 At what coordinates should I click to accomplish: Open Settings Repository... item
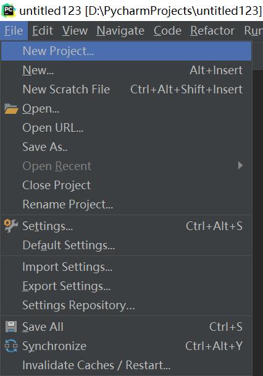pos(126,305)
